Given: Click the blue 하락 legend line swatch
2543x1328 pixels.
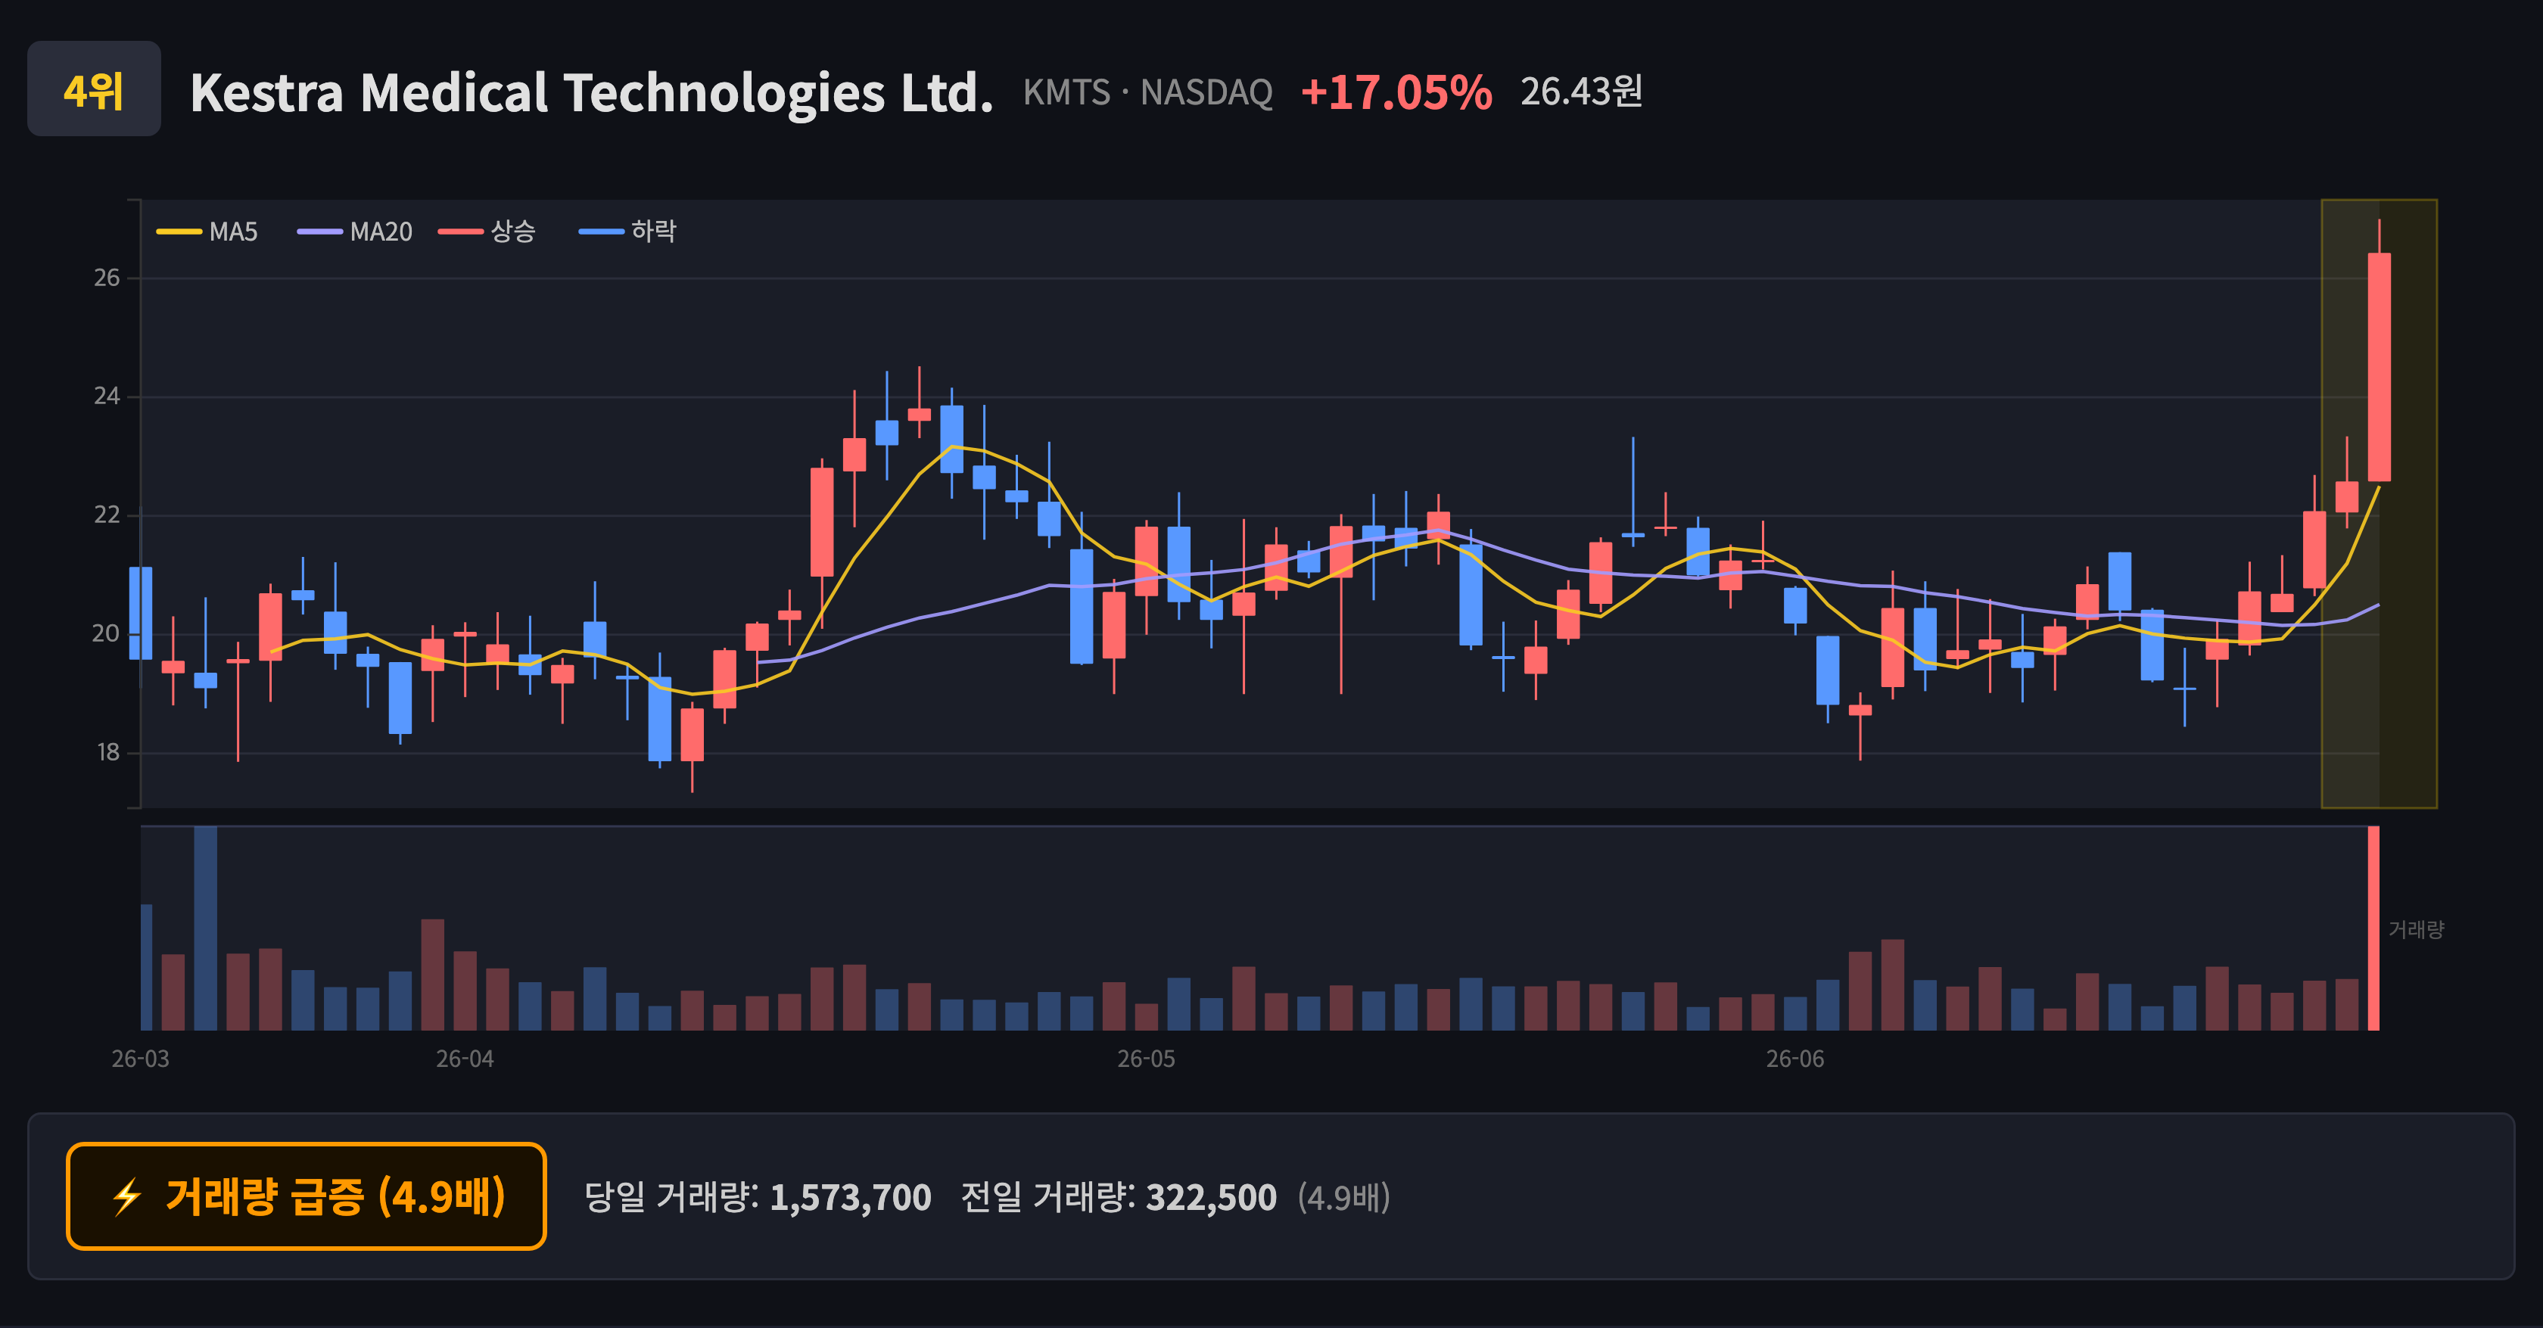Looking at the screenshot, I should (x=601, y=232).
